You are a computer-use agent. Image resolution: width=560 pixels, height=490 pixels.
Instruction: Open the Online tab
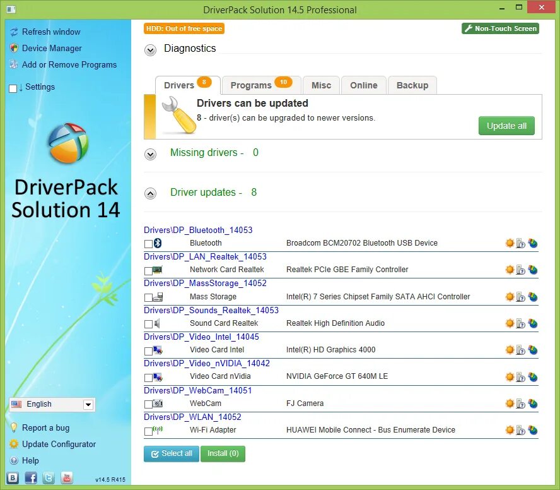click(364, 85)
